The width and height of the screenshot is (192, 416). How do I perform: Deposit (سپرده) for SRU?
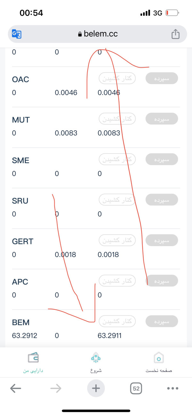[x=162, y=200]
